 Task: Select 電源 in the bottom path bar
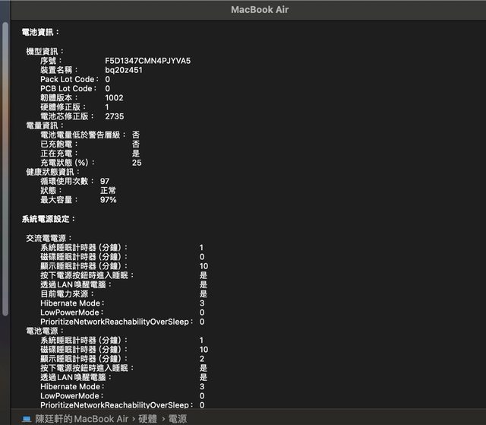click(x=177, y=419)
